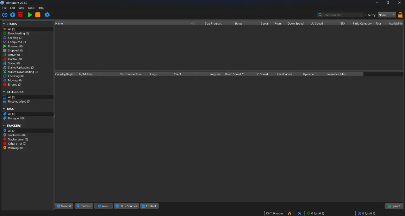405x216 pixels.
Task: Open the Tools menu
Action: [x=31, y=8]
